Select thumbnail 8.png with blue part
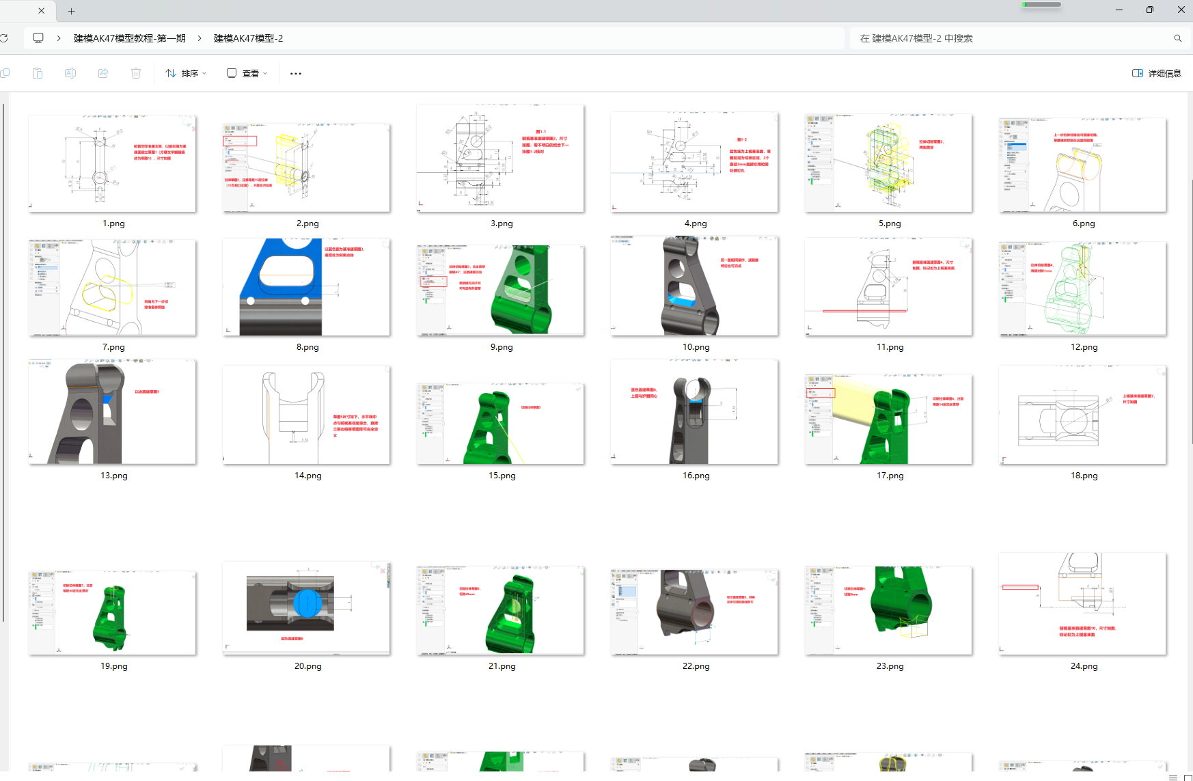 pyautogui.click(x=307, y=288)
